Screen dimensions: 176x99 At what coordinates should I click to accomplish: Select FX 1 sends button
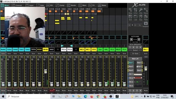(131, 74)
